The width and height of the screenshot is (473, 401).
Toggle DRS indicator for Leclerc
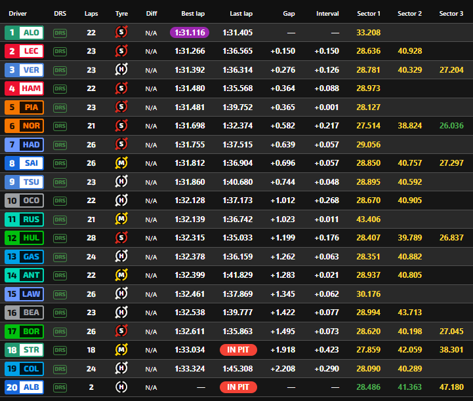(x=60, y=51)
